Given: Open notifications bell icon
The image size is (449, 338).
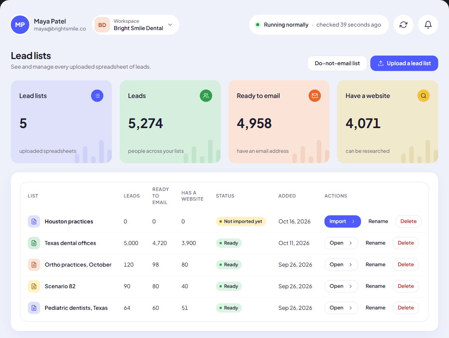Looking at the screenshot, I should click(428, 25).
